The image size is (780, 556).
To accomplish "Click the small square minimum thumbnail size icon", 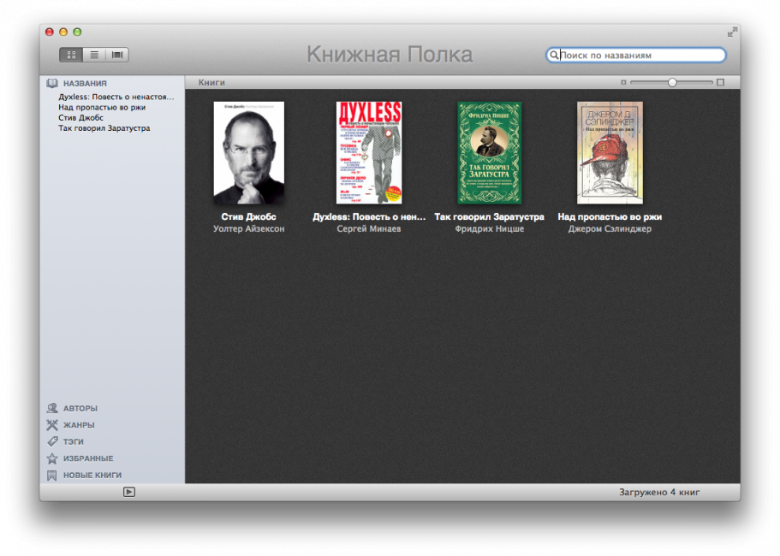I will click(x=623, y=83).
